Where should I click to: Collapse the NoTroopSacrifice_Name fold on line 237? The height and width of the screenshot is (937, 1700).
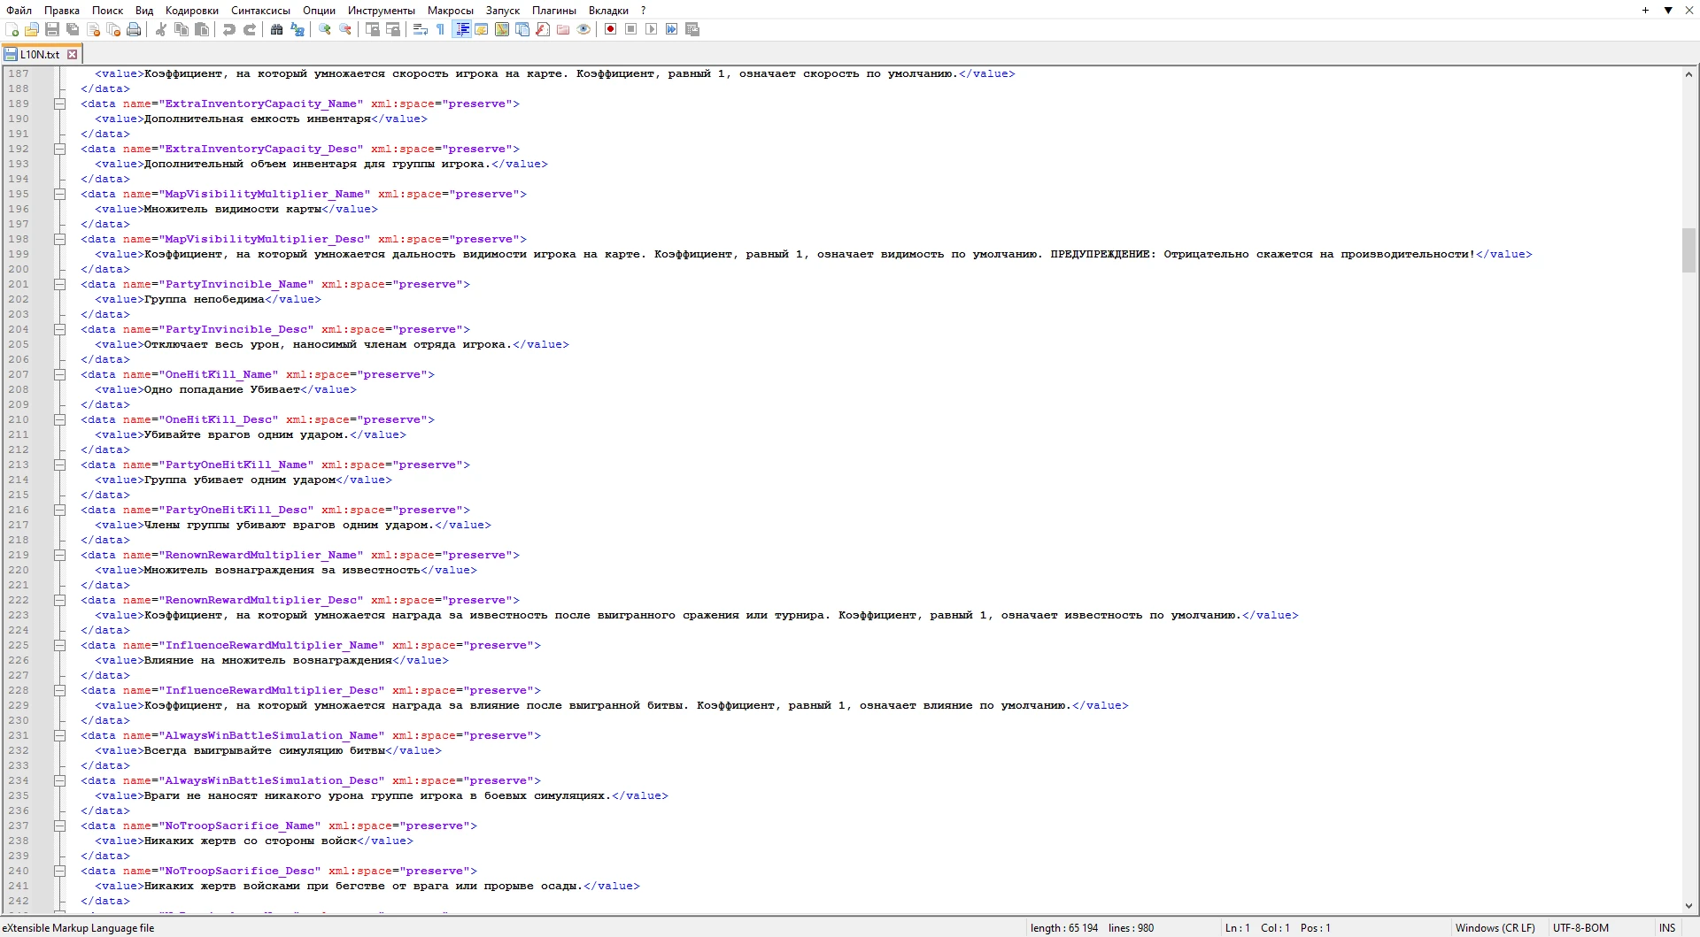click(x=60, y=826)
